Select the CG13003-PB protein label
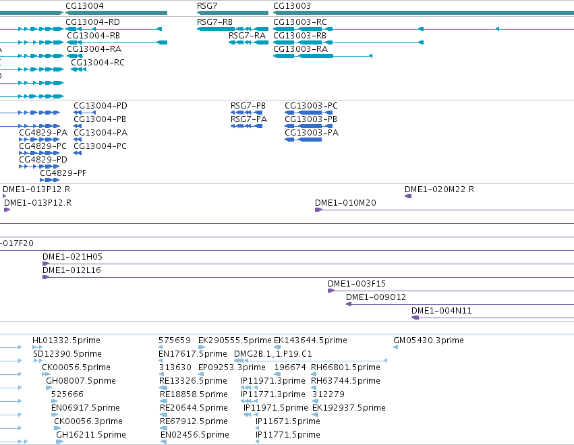The image size is (574, 445). click(311, 119)
